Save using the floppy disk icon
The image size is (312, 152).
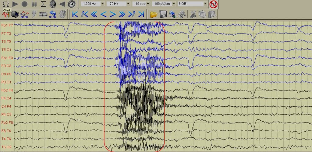163,14
